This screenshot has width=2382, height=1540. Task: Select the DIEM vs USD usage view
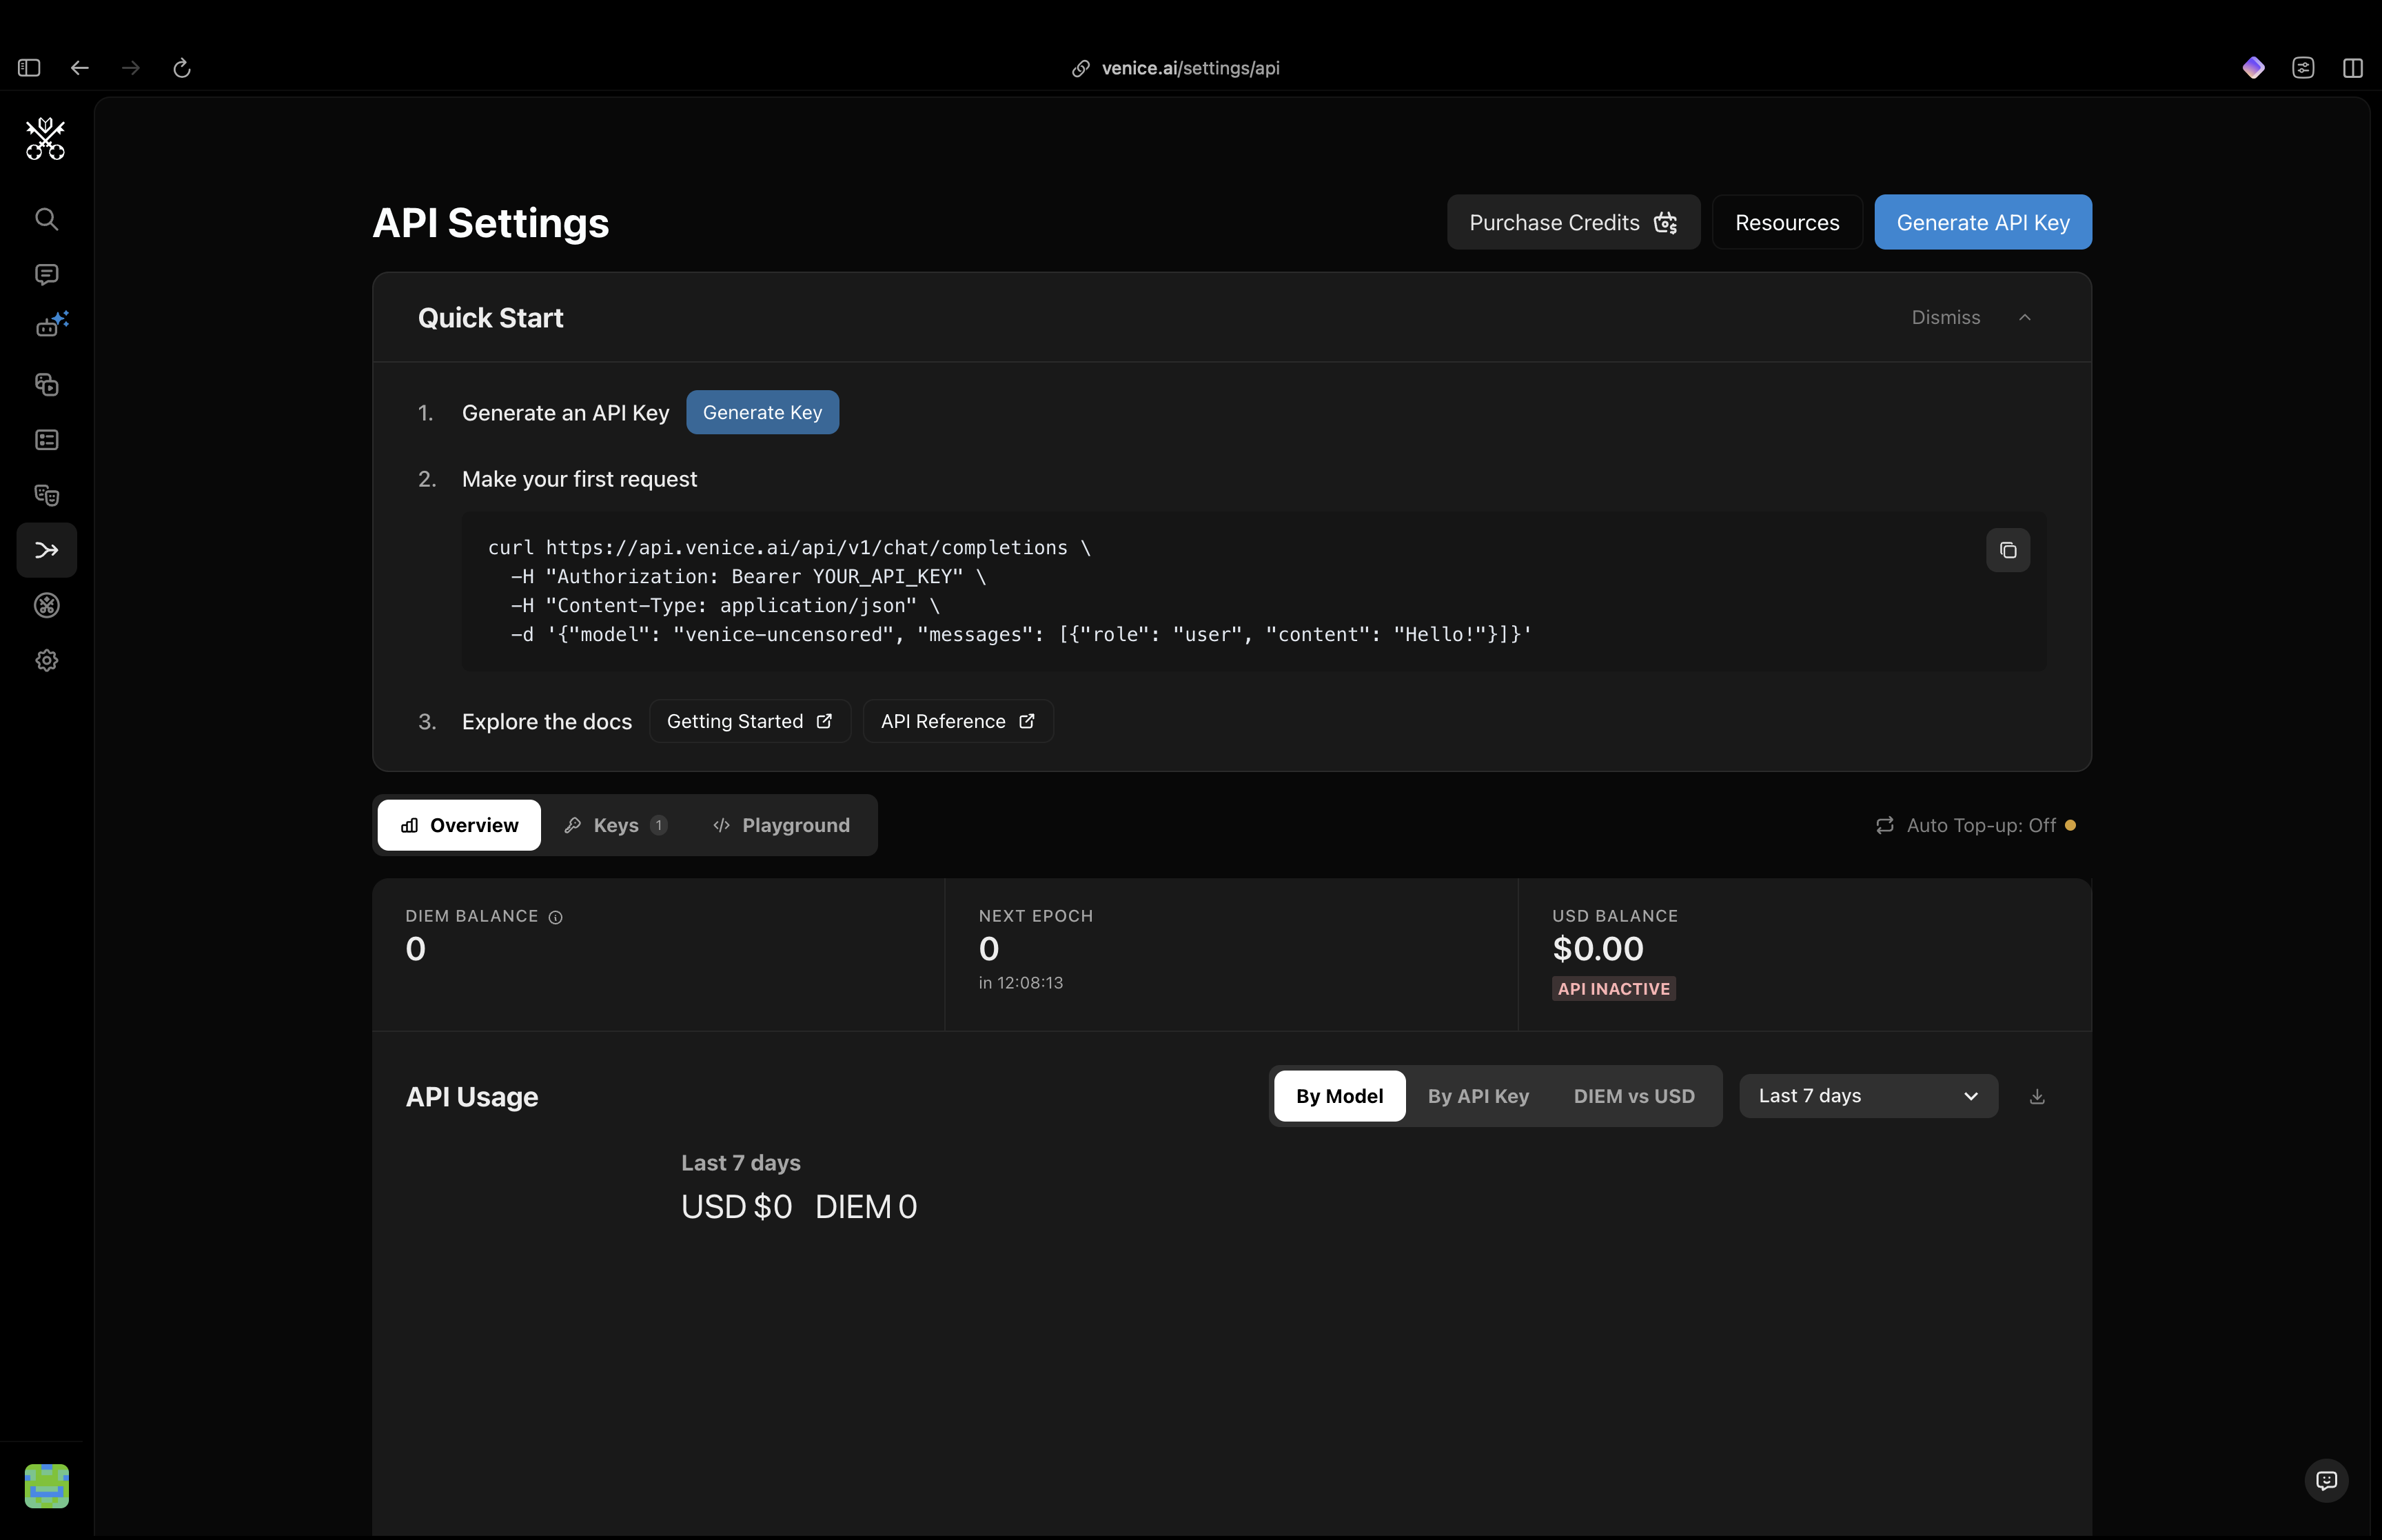click(x=1633, y=1096)
